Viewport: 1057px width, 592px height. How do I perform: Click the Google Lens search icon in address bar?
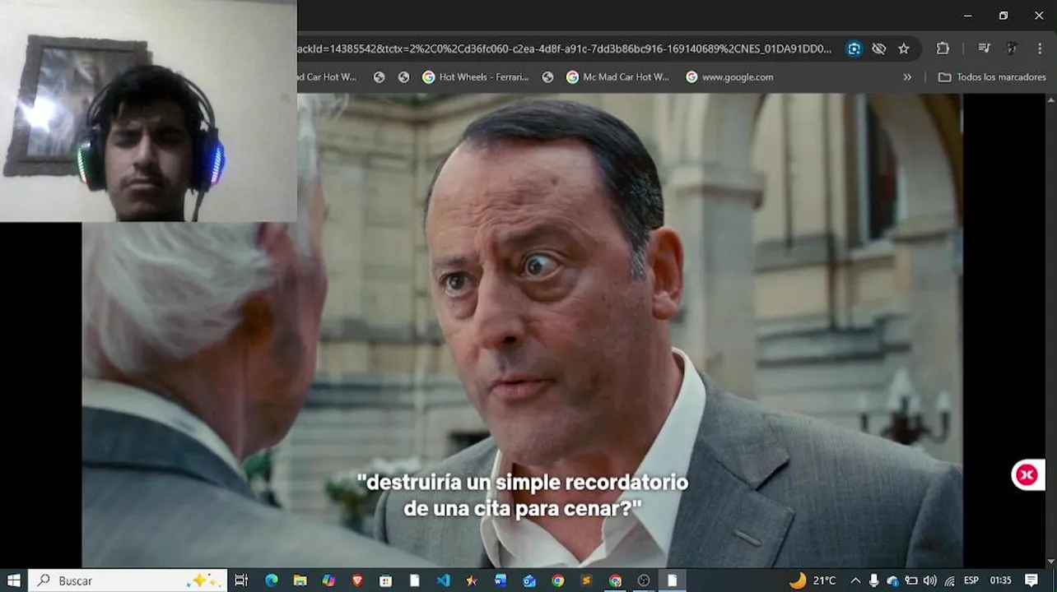click(x=854, y=49)
